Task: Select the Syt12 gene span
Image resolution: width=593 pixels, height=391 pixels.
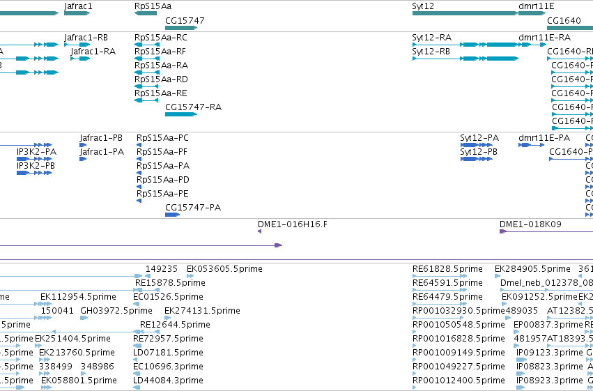Action: (x=465, y=13)
